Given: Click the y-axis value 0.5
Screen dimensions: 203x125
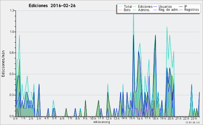Looking at the screenshot, I should [12, 74].
